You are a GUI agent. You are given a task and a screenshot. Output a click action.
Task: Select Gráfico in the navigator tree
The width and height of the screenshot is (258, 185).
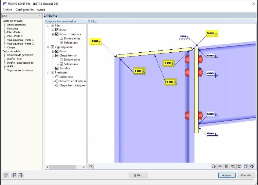[11, 66]
